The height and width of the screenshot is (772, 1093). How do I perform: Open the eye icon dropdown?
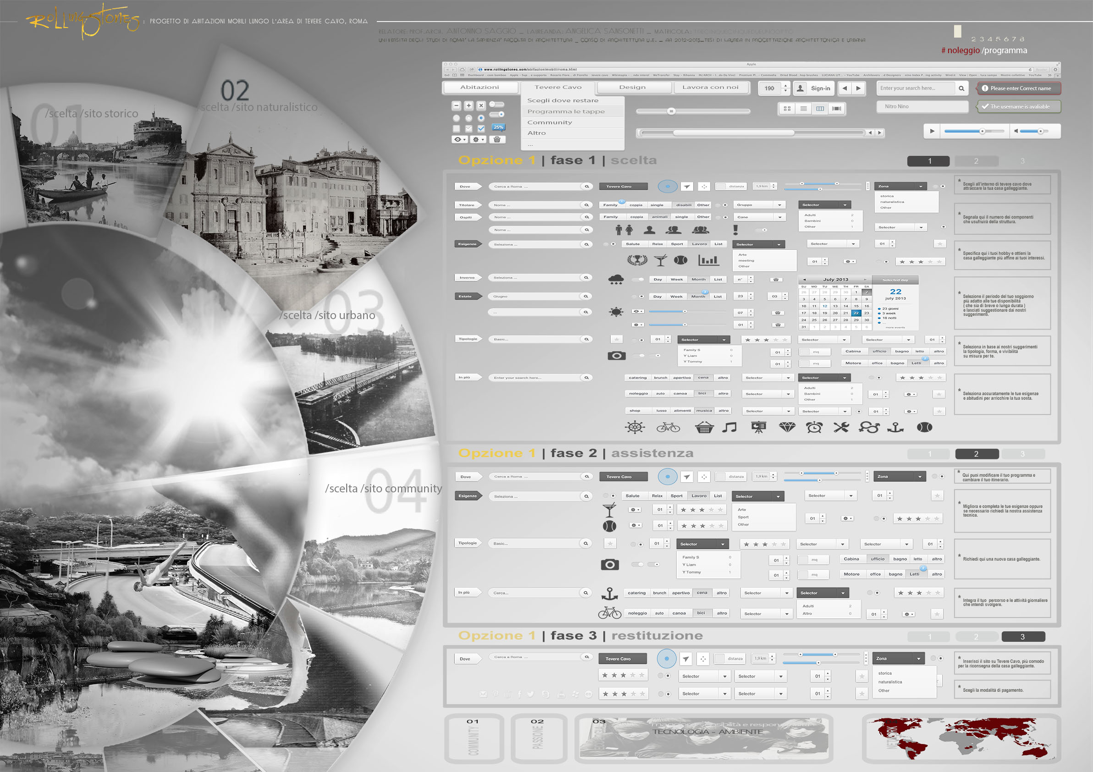tap(459, 139)
